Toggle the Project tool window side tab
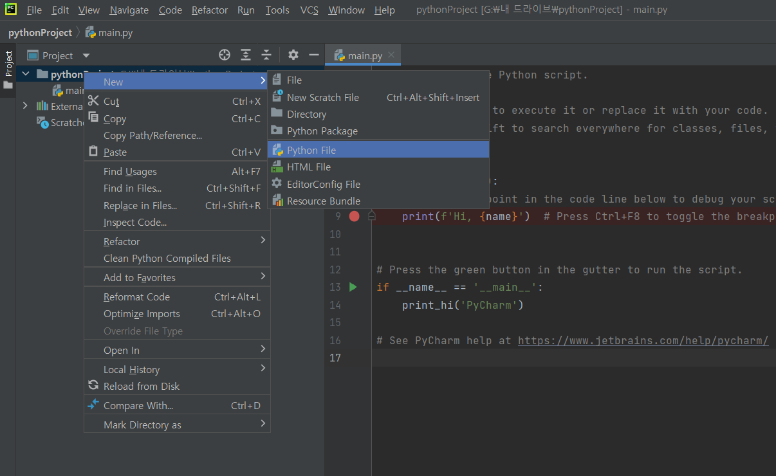 coord(8,71)
